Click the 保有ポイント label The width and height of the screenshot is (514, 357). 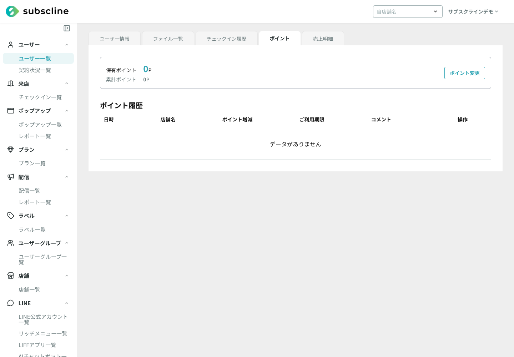point(121,70)
